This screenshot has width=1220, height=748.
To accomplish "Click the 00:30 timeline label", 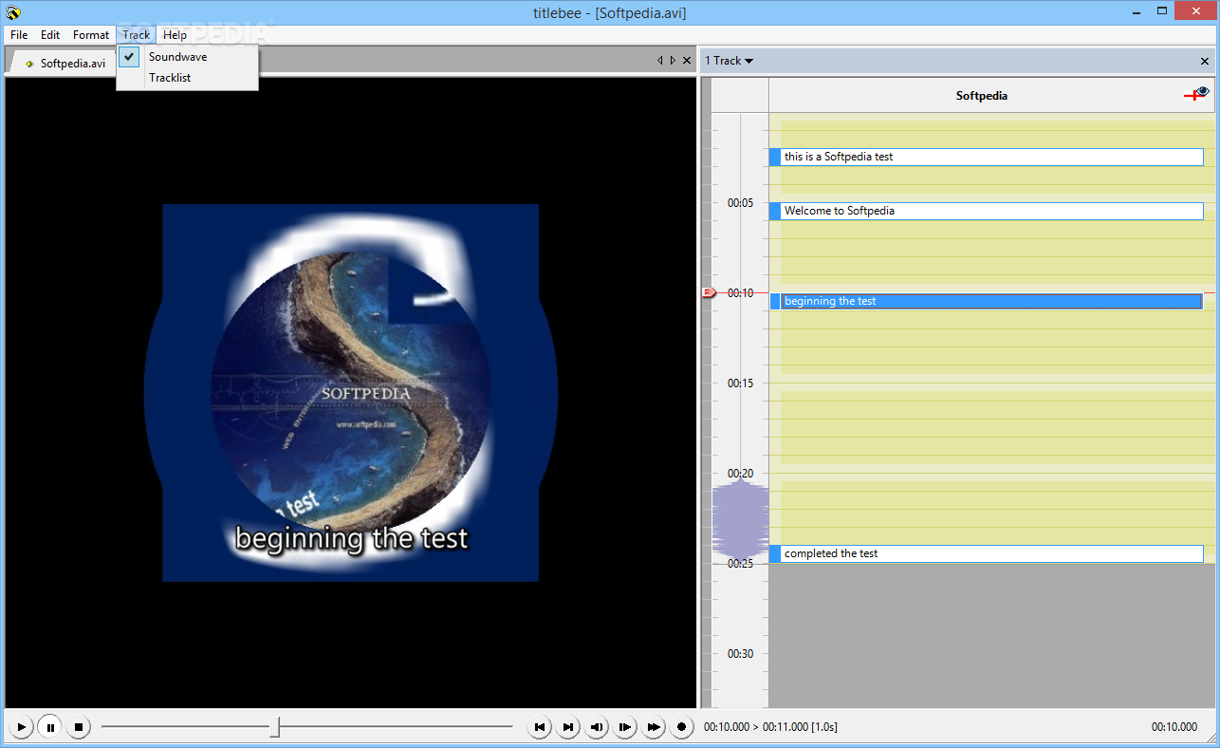I will [x=741, y=654].
